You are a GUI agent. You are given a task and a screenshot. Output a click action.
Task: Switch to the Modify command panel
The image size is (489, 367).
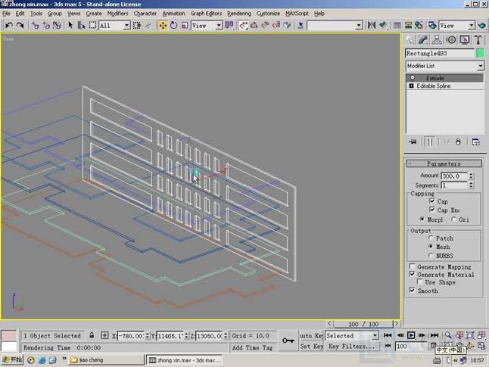(423, 40)
